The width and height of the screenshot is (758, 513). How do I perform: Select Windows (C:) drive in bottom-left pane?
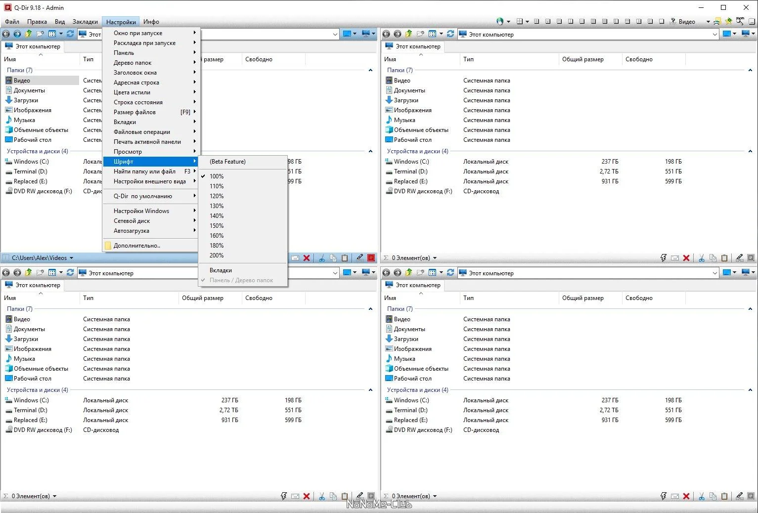[31, 400]
